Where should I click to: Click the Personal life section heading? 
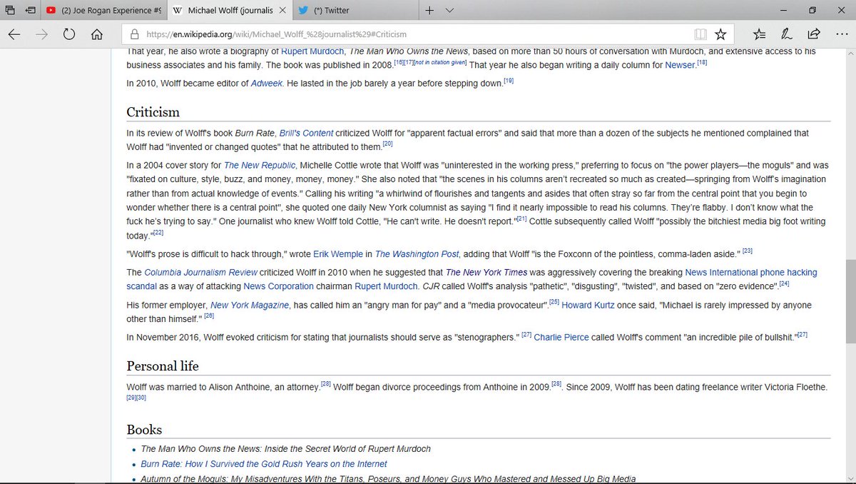coord(163,366)
